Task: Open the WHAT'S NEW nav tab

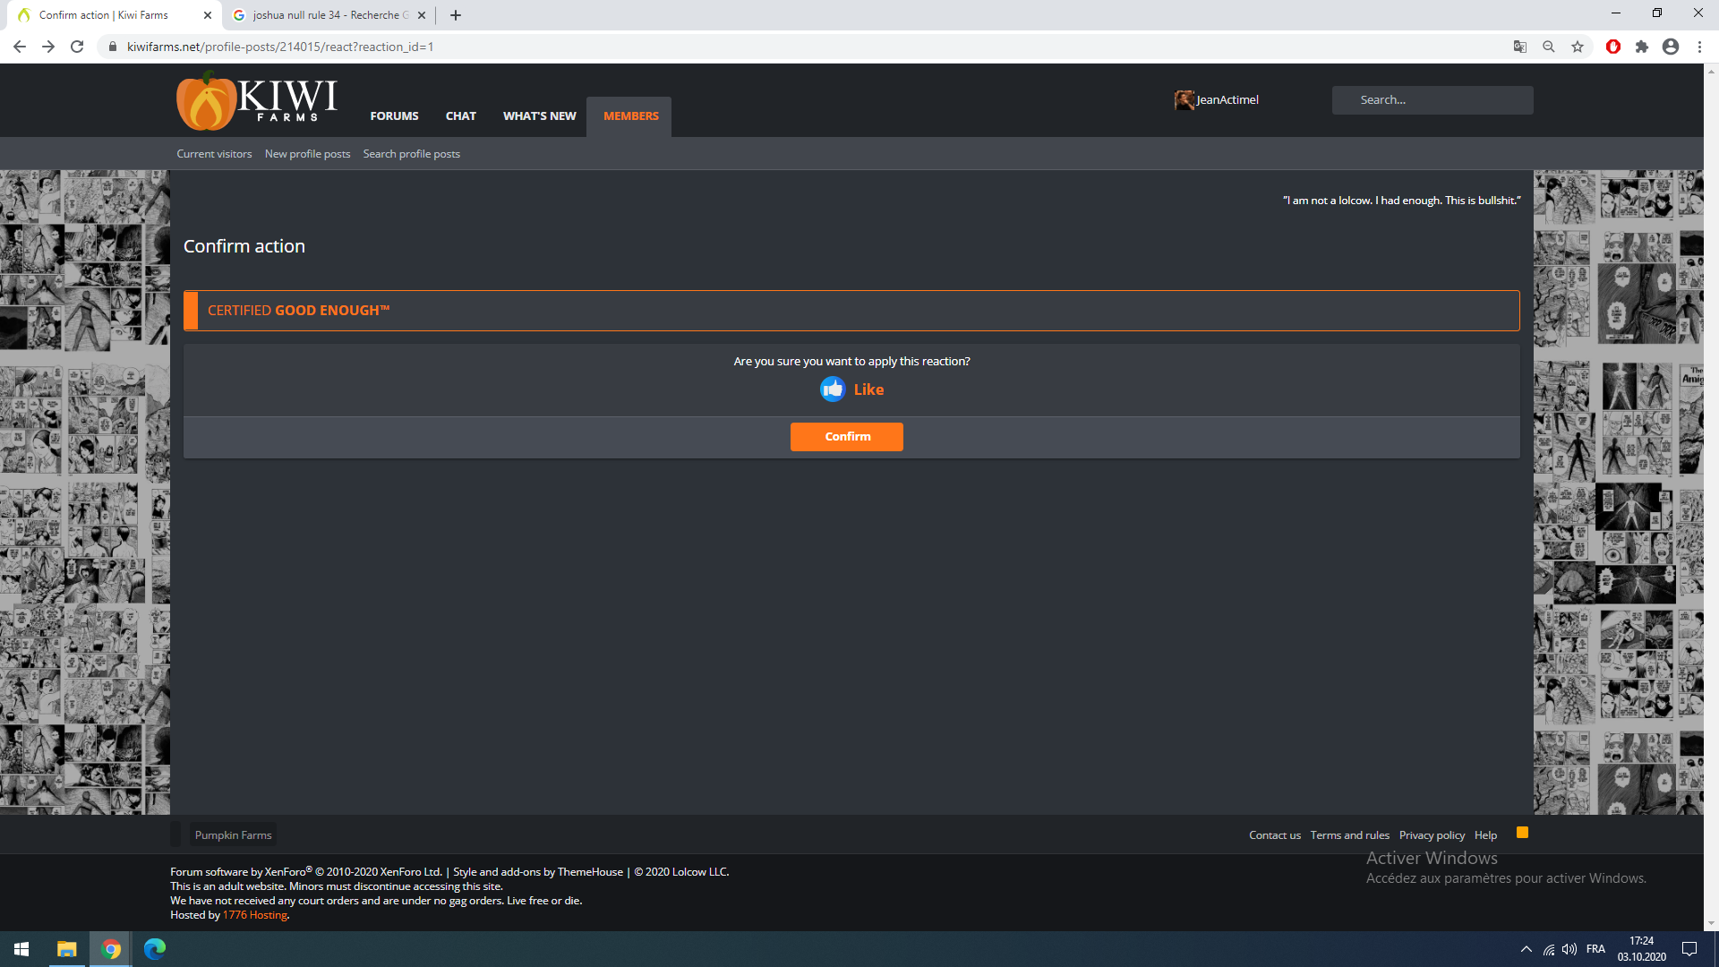Action: (539, 116)
